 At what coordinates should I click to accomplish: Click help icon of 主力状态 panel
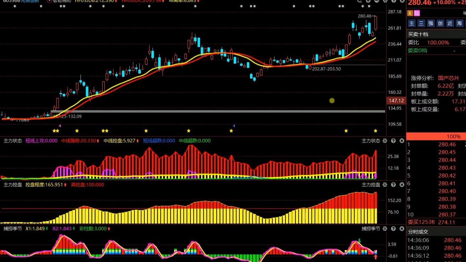coord(393,141)
